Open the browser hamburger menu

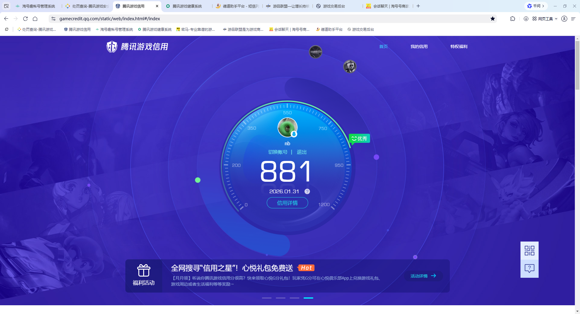pos(573,18)
